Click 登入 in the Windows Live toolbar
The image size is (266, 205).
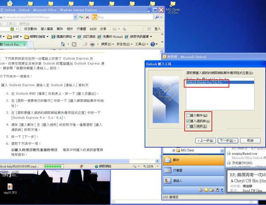click(157, 29)
